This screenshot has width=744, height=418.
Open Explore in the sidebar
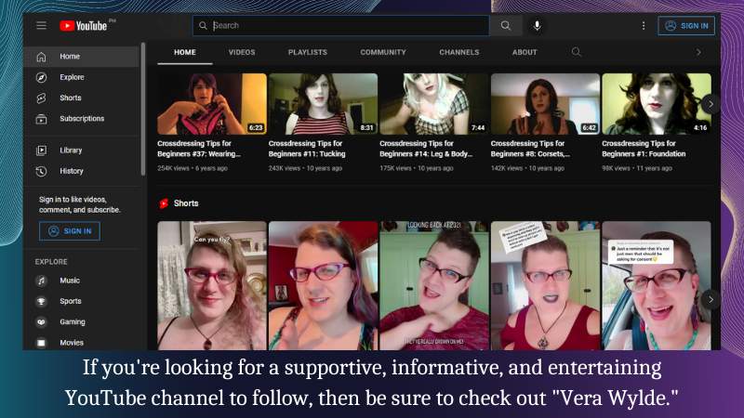[72, 77]
